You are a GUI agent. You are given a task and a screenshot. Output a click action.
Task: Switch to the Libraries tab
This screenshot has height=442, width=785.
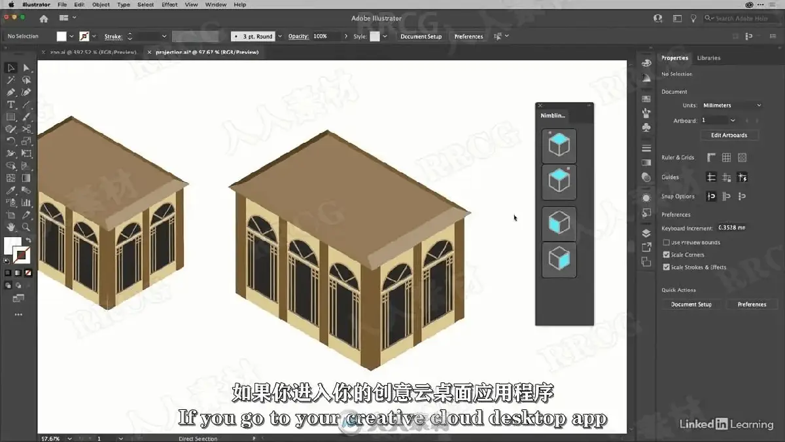coord(708,58)
